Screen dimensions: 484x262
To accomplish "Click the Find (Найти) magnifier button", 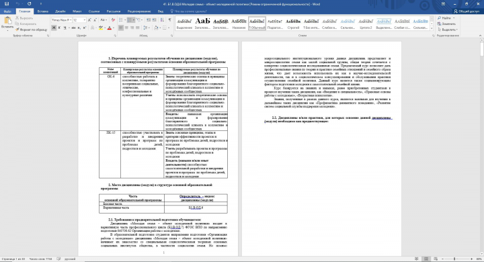I will click(x=444, y=18).
